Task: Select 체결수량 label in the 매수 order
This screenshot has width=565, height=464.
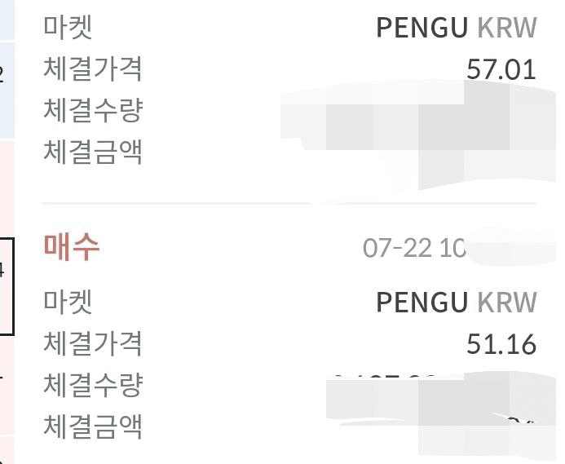Action: tap(93, 385)
